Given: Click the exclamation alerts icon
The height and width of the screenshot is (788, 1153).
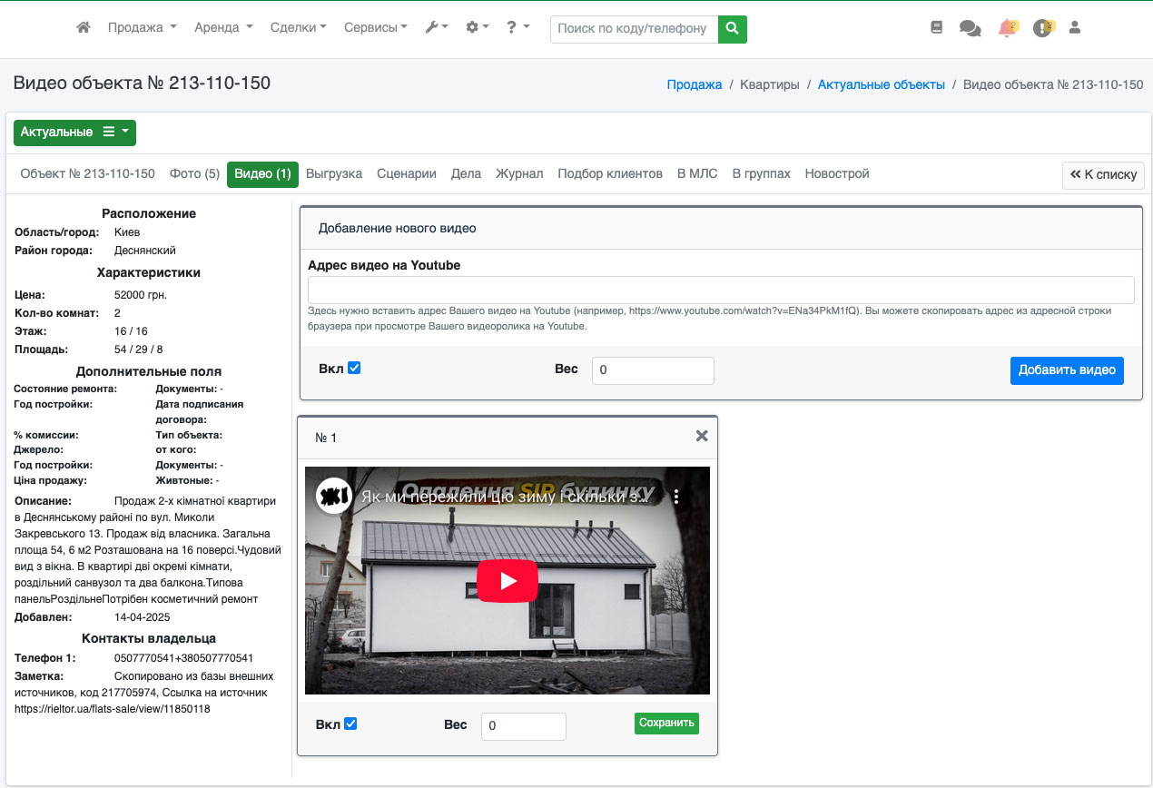Looking at the screenshot, I should 1042,28.
